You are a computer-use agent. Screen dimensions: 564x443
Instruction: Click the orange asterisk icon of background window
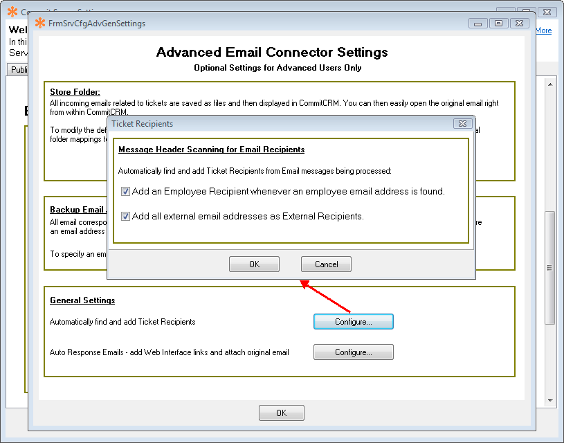[x=12, y=12]
